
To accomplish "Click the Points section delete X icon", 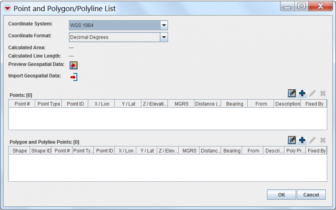I will 323,93.
